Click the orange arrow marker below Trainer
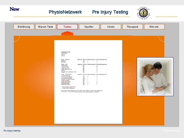The image size is (184, 138). (x=67, y=33)
